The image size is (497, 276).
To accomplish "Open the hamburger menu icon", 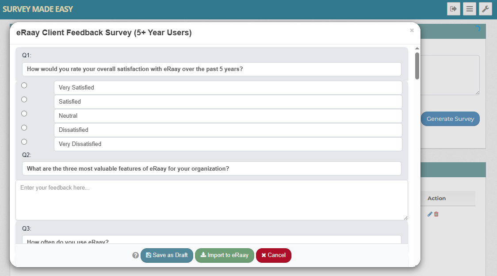I will [470, 9].
